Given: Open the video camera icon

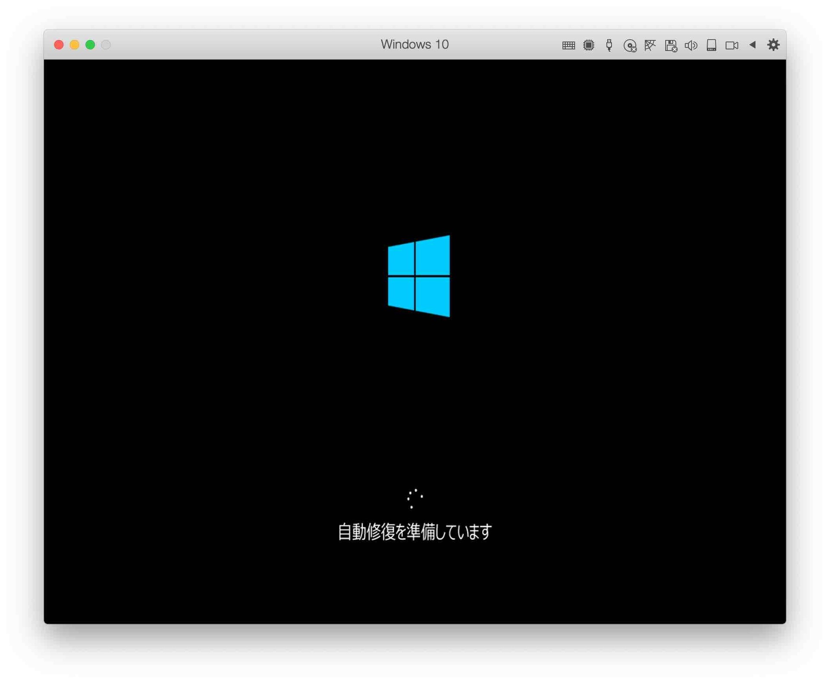Looking at the screenshot, I should pos(731,45).
